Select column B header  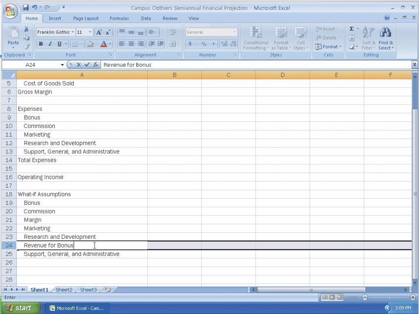pos(174,75)
